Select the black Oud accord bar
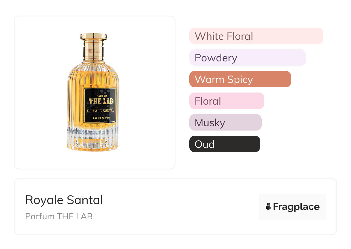The width and height of the screenshot is (351, 249). click(x=224, y=144)
